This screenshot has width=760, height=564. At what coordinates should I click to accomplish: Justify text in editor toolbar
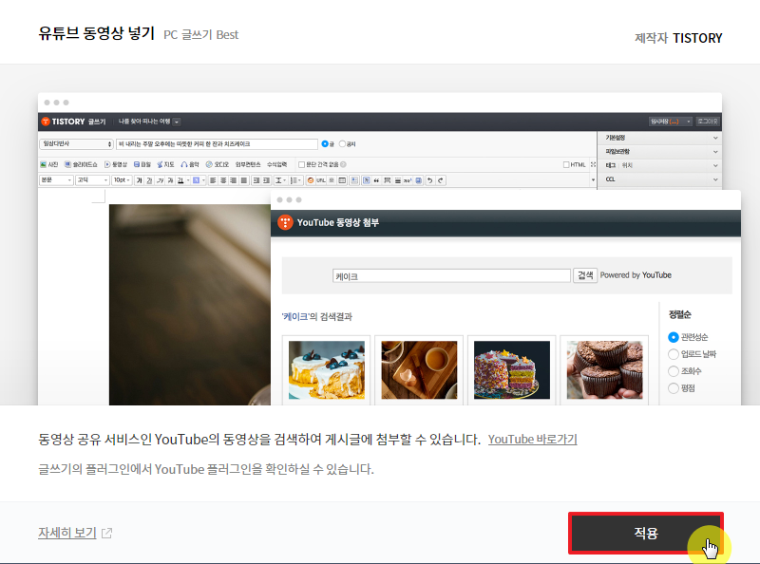pos(244,180)
